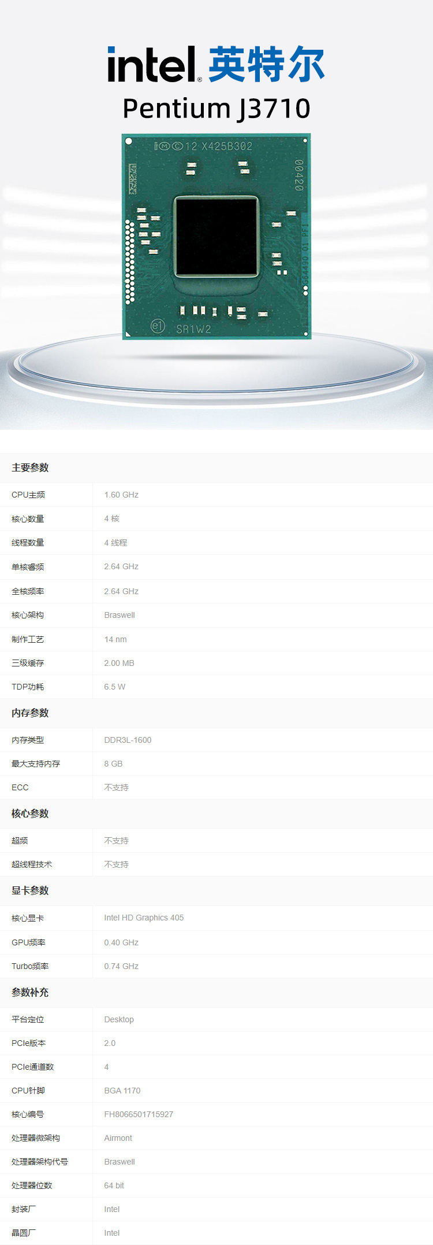This screenshot has width=433, height=1245.
Task: Click the 内存类型 label
Action: coord(28,740)
